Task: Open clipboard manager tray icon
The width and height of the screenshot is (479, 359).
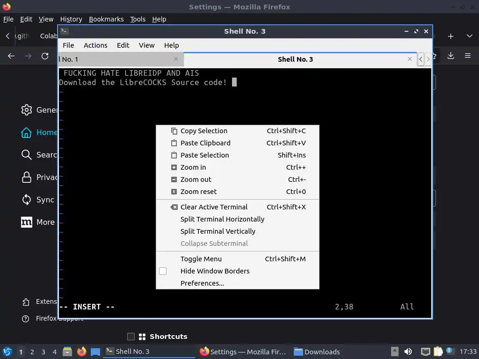Action: [x=438, y=352]
